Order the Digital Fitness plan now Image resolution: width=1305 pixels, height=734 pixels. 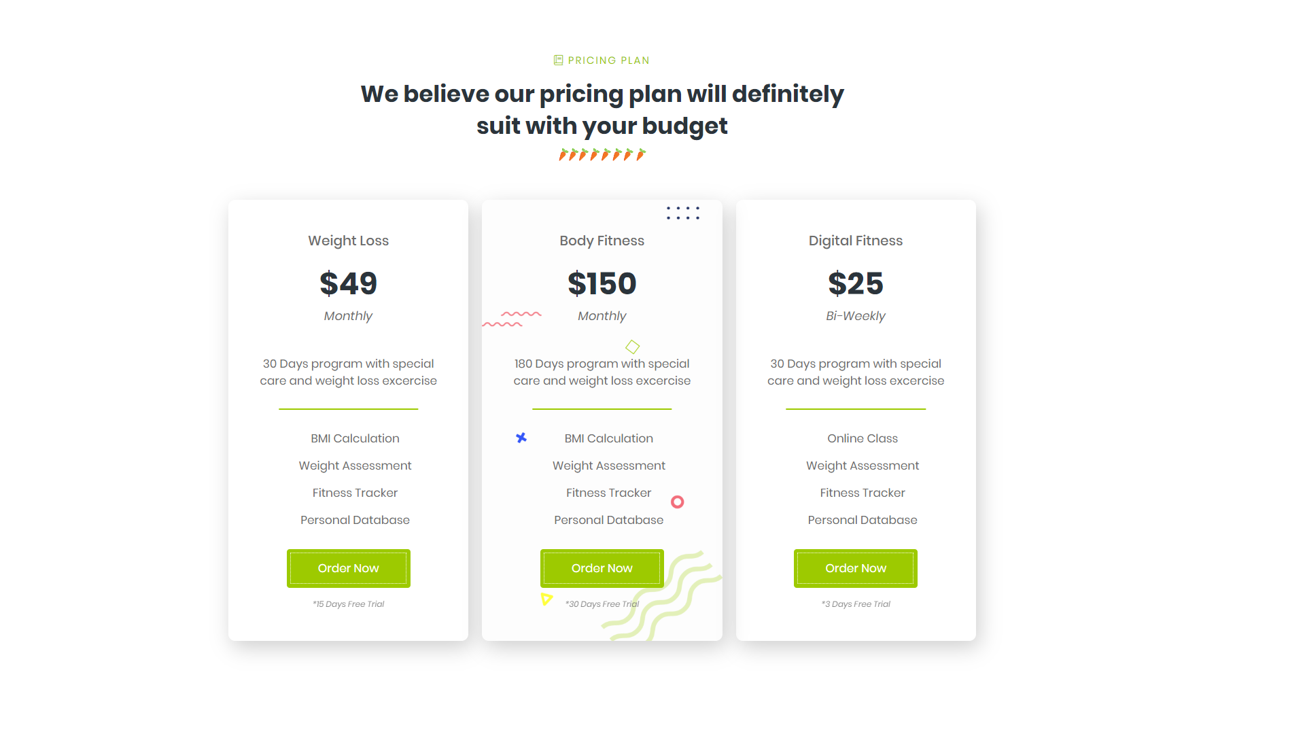click(x=856, y=568)
